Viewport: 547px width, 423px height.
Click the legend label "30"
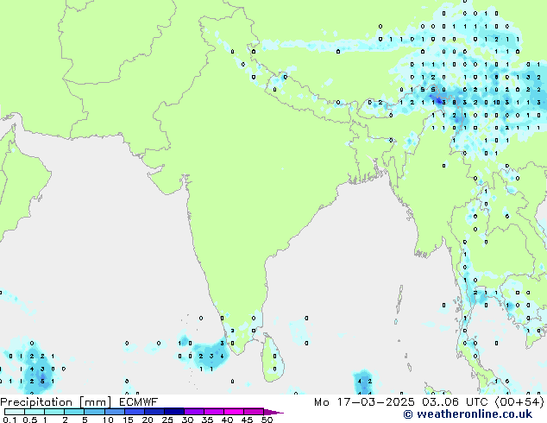click(x=187, y=420)
